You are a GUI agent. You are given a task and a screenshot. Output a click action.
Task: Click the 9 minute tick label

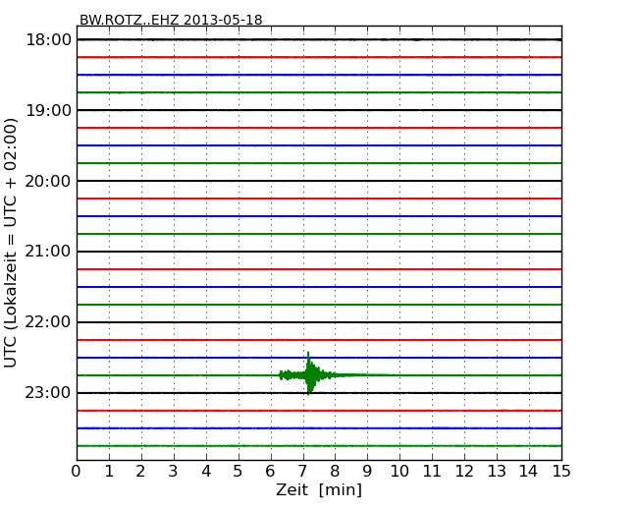(367, 471)
